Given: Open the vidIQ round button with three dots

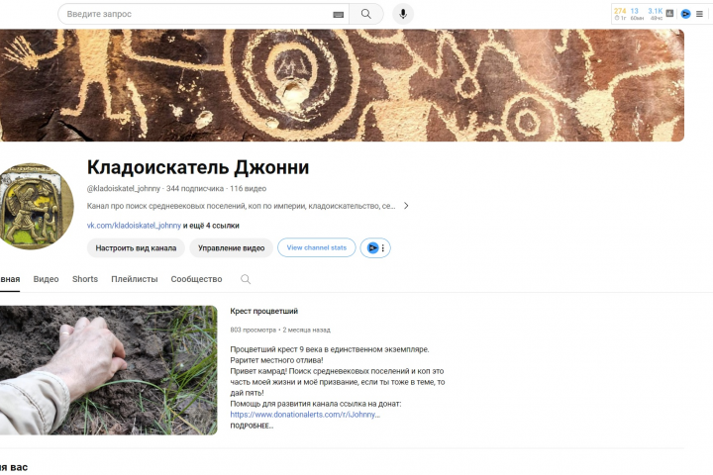Looking at the screenshot, I should pyautogui.click(x=375, y=247).
